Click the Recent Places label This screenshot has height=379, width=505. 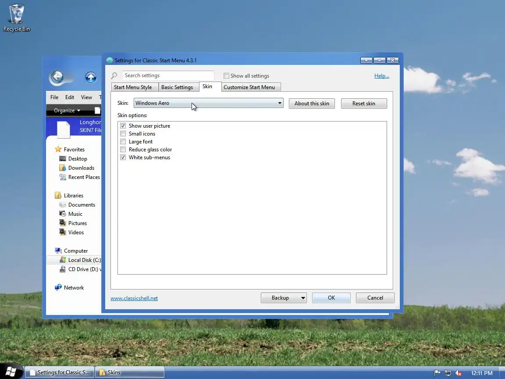84,177
